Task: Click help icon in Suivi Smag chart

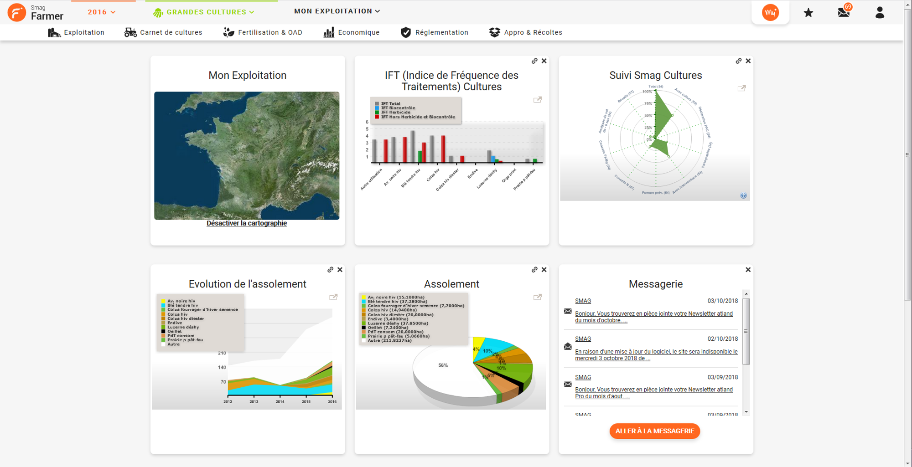Action: (743, 195)
